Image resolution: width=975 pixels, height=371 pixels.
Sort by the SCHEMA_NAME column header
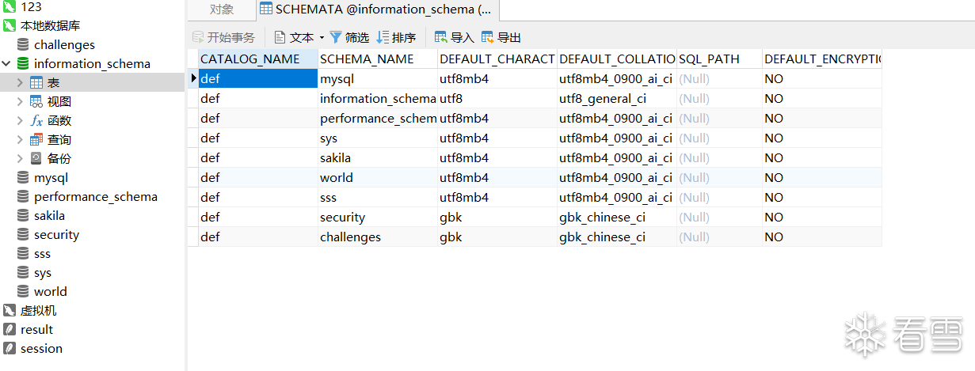pos(367,59)
